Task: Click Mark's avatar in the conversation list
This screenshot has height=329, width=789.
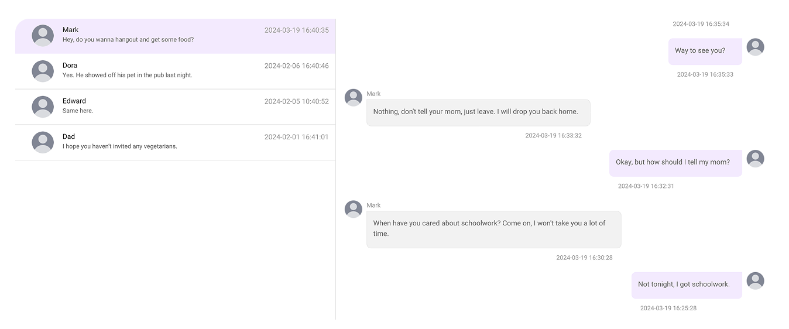Action: [x=43, y=36]
